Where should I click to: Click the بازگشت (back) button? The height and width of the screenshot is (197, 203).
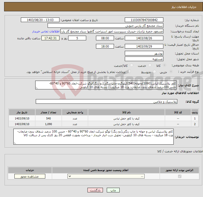[x=95, y=190]
